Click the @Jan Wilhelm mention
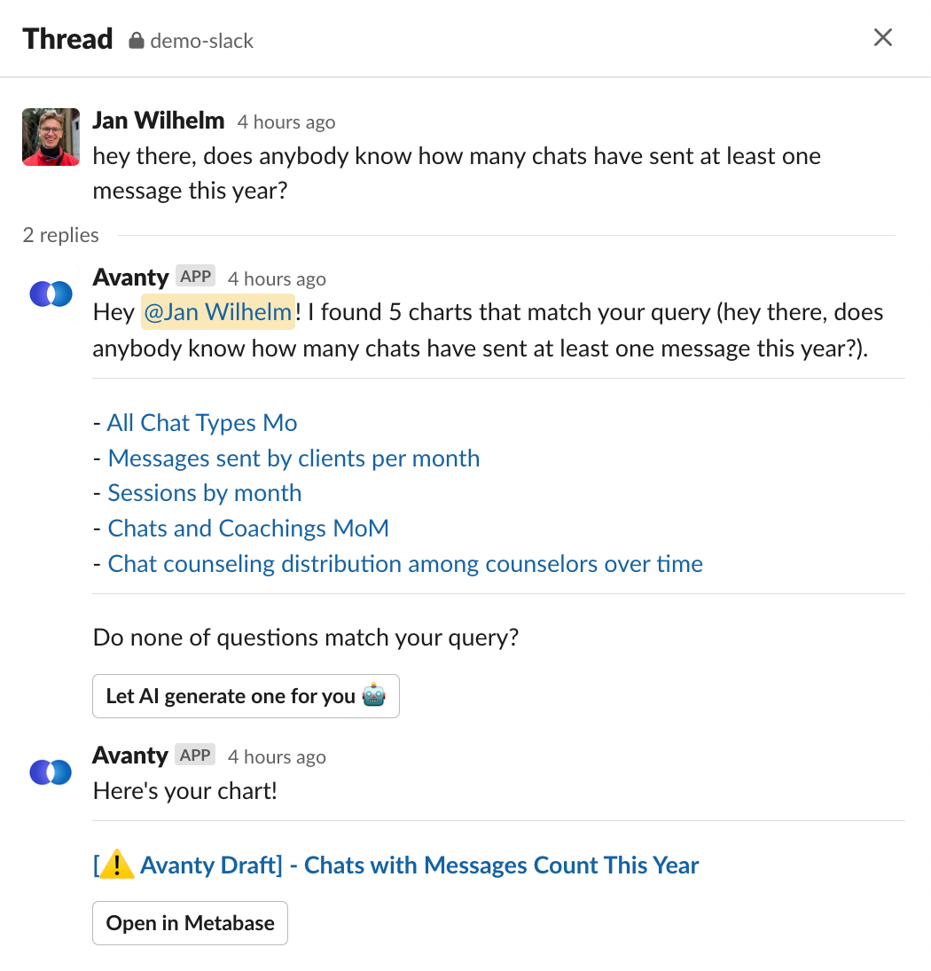The height and width of the screenshot is (971, 931). pos(218,312)
